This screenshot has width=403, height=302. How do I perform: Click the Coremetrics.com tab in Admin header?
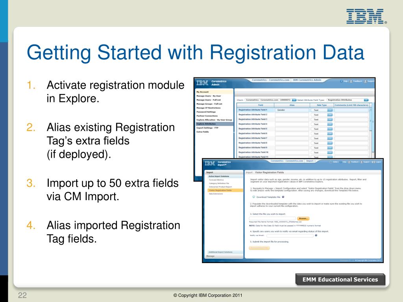click(x=270, y=80)
